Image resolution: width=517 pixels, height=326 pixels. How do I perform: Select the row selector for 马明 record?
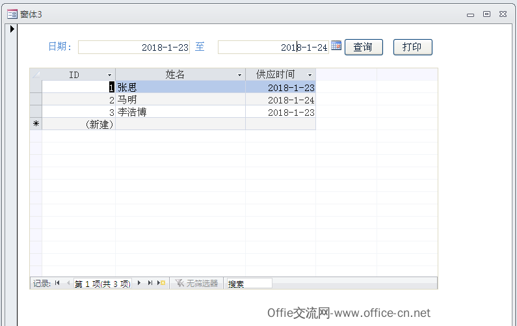click(36, 100)
